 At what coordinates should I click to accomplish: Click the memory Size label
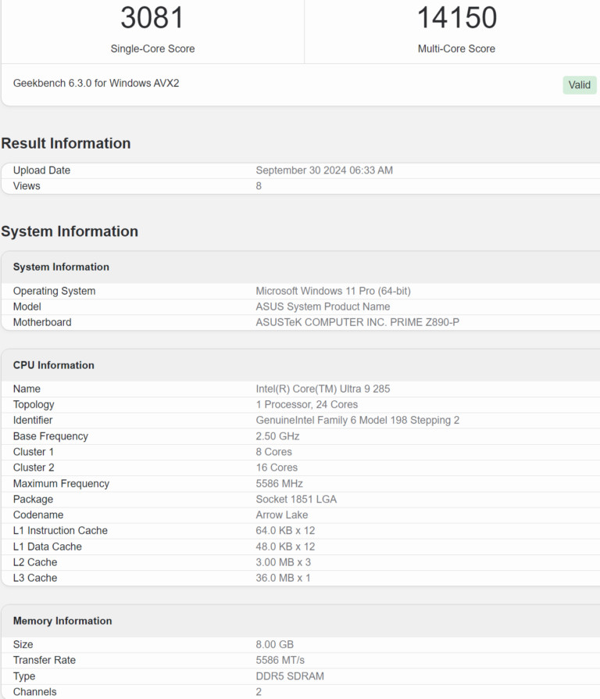[x=23, y=644]
